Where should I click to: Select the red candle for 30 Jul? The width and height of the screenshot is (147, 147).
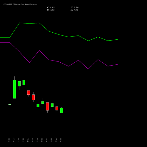click(x=57, y=108)
